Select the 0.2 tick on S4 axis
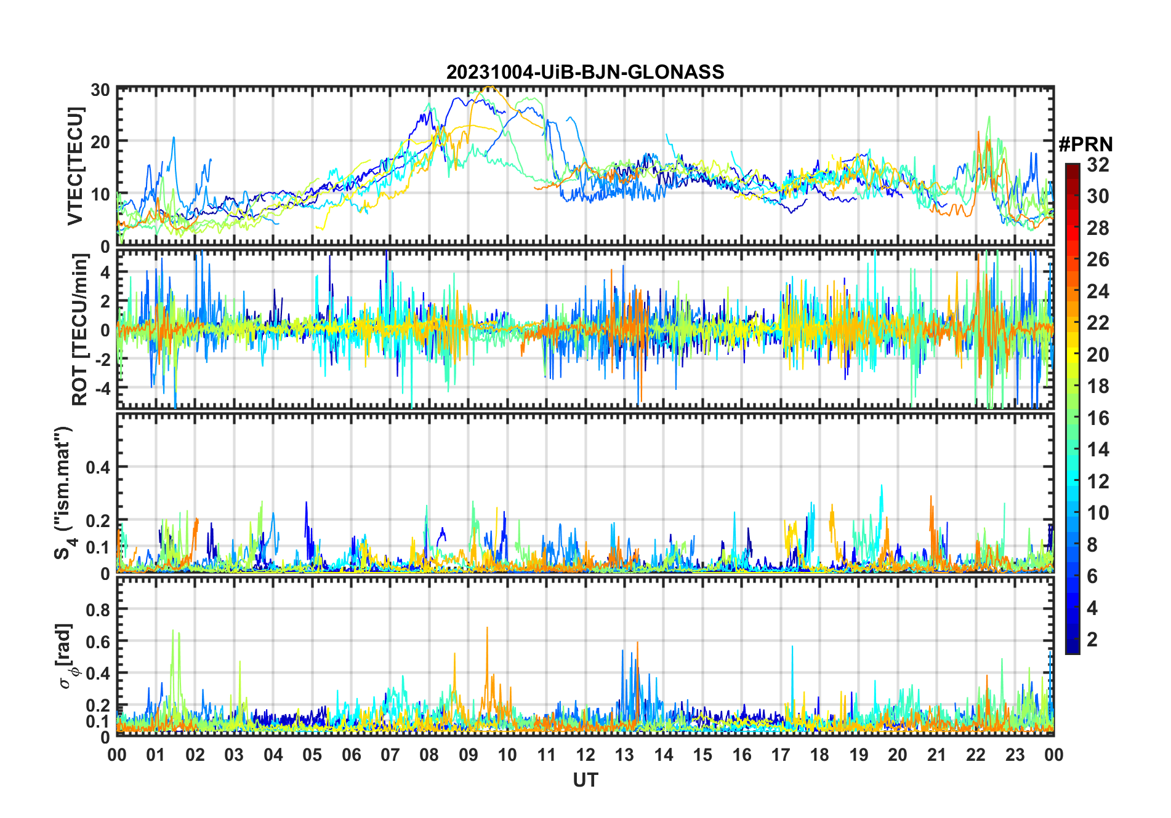Viewport: 1171px width, 818px height. (x=98, y=521)
